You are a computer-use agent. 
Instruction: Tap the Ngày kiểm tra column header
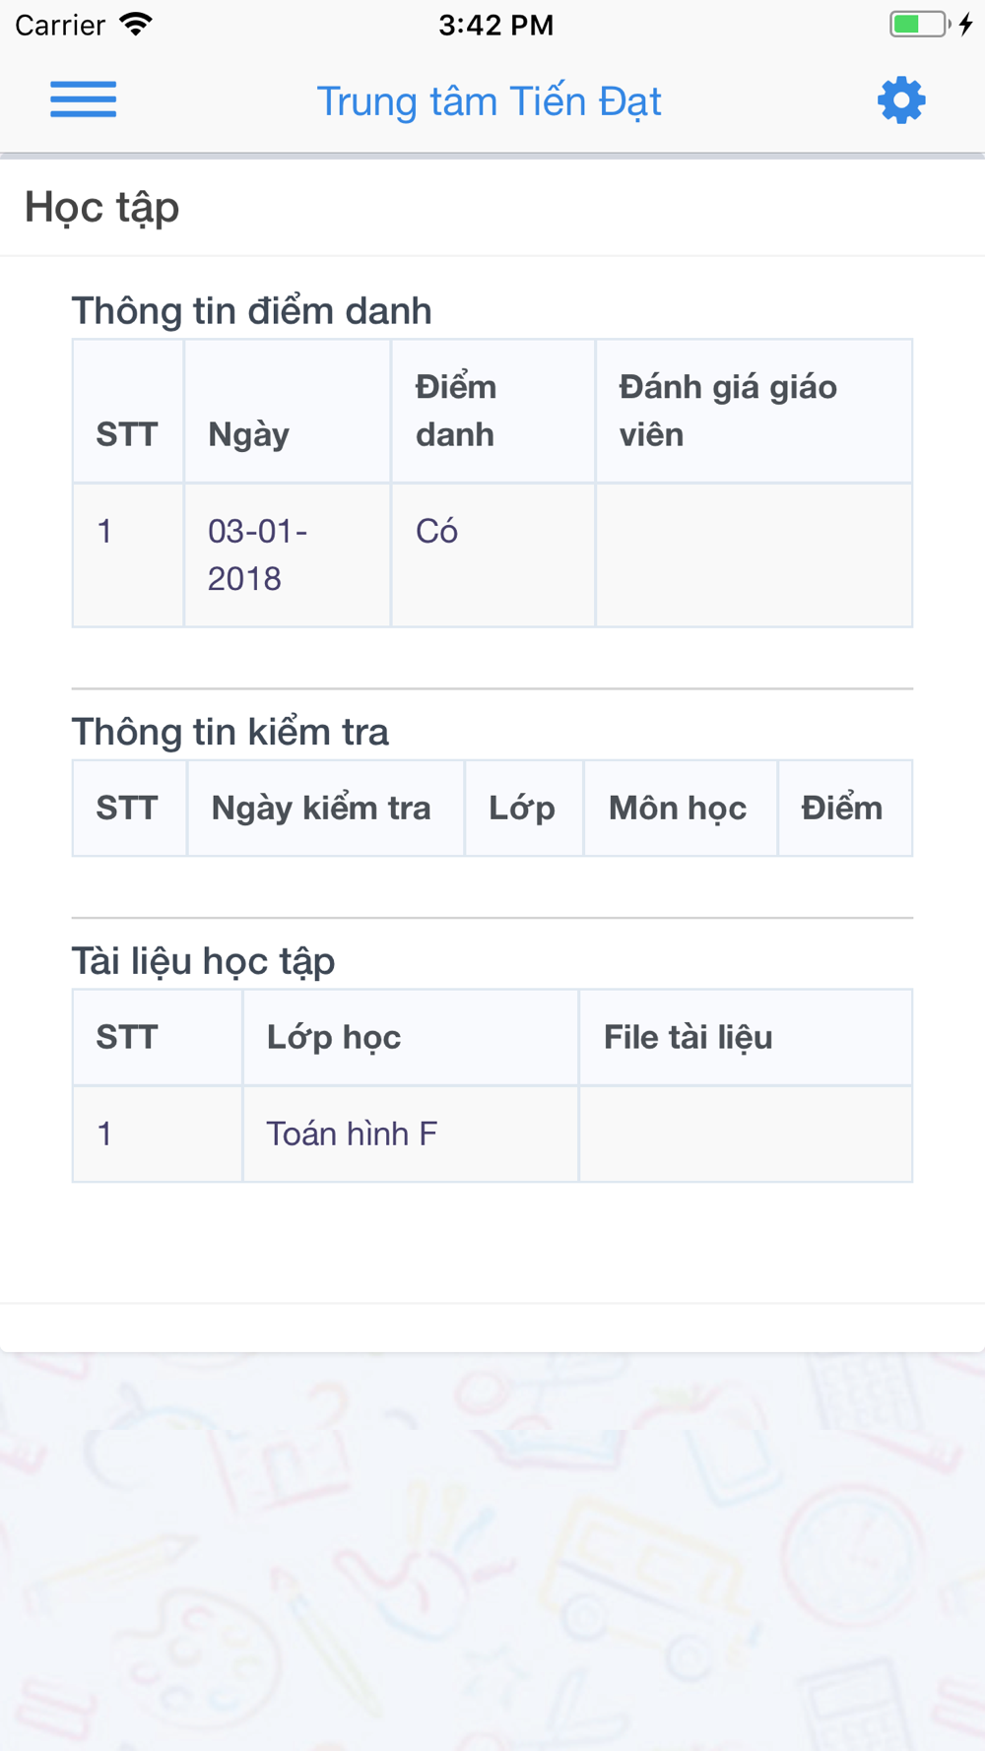(x=321, y=809)
